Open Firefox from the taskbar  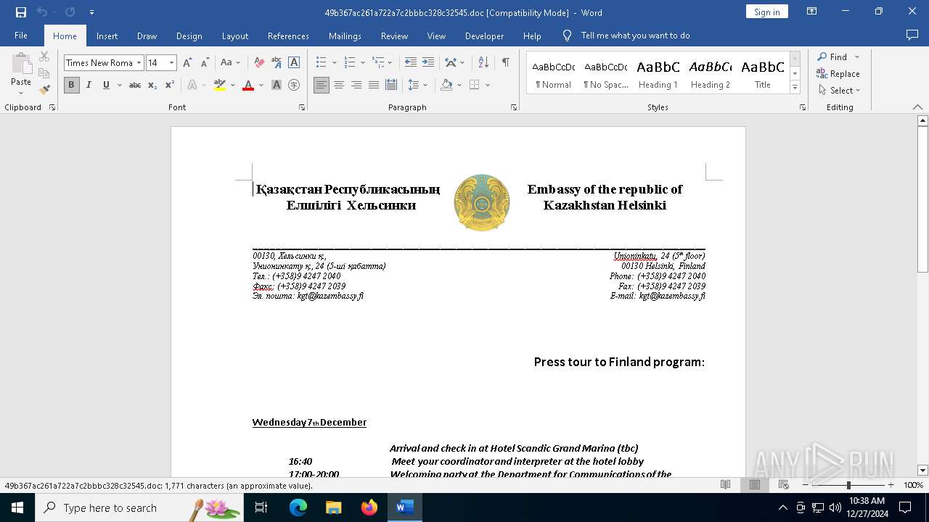[369, 507]
